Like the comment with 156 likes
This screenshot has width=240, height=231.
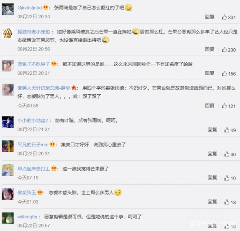click(224, 74)
